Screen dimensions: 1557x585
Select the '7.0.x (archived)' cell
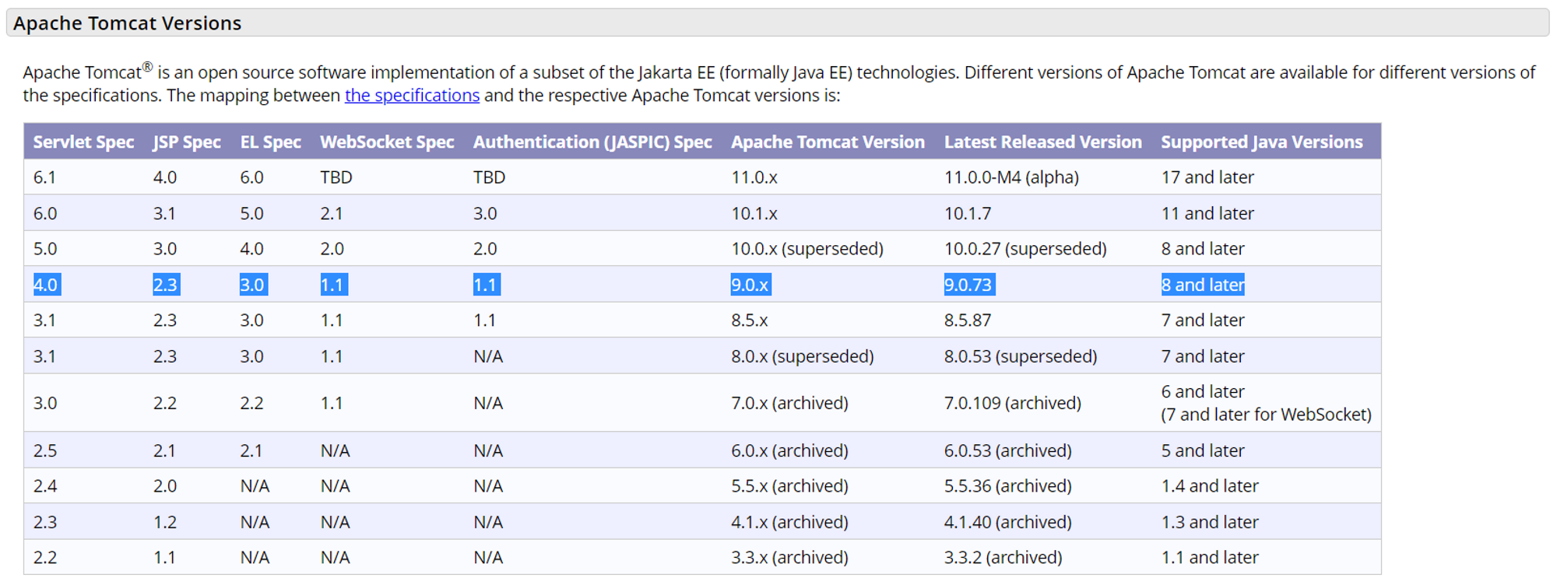tap(789, 403)
